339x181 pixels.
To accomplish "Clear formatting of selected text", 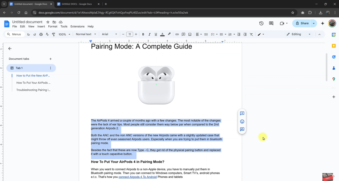I will coord(251,34).
